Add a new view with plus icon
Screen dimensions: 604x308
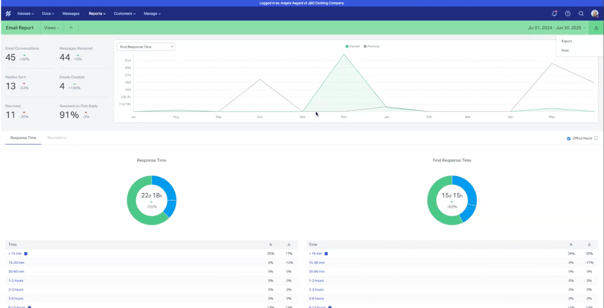click(71, 28)
